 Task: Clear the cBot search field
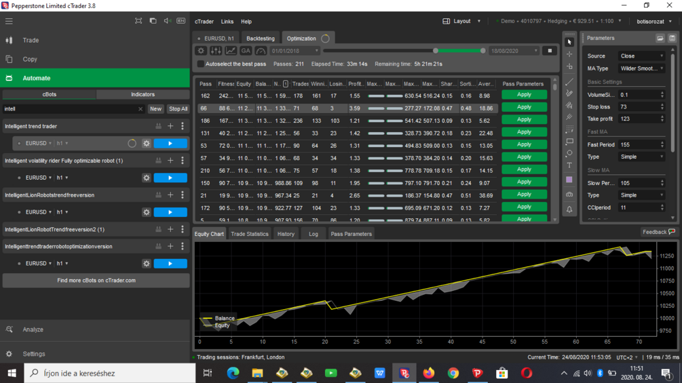[140, 109]
